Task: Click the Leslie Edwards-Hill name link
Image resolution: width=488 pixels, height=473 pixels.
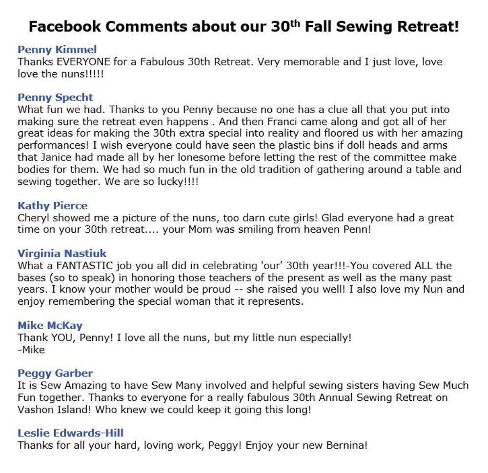Action: 70,433
